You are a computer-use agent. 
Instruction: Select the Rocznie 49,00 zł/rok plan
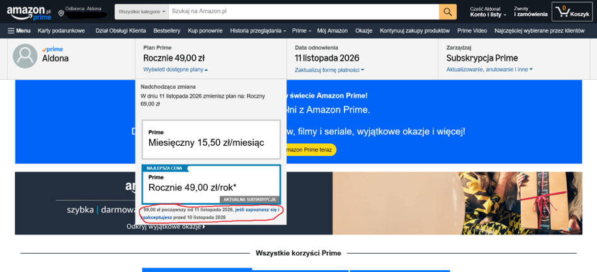pyautogui.click(x=211, y=183)
